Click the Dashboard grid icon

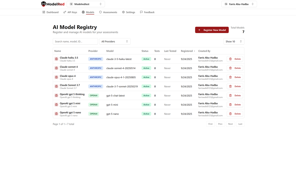(x=44, y=12)
